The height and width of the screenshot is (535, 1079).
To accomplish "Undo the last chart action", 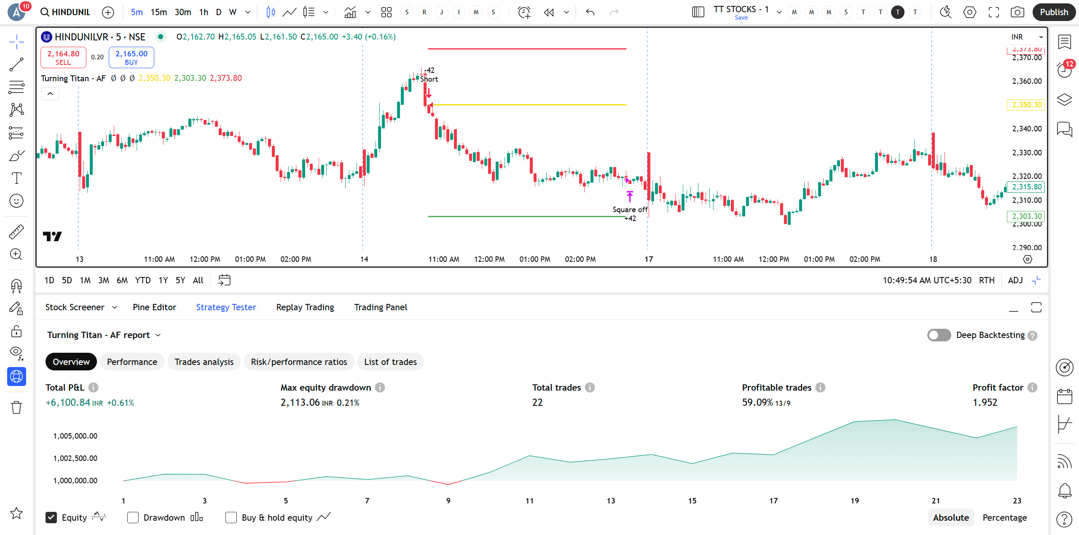I will tap(590, 12).
